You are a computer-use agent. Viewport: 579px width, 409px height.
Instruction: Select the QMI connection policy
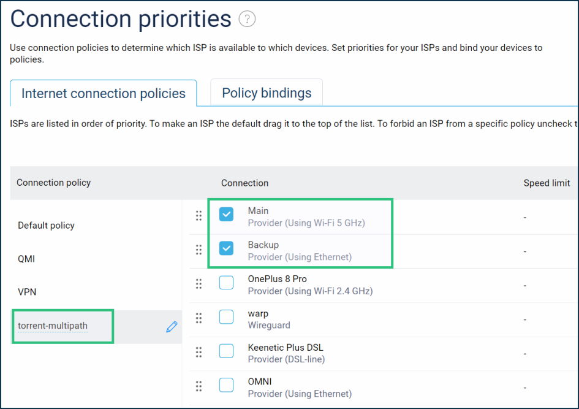(26, 259)
